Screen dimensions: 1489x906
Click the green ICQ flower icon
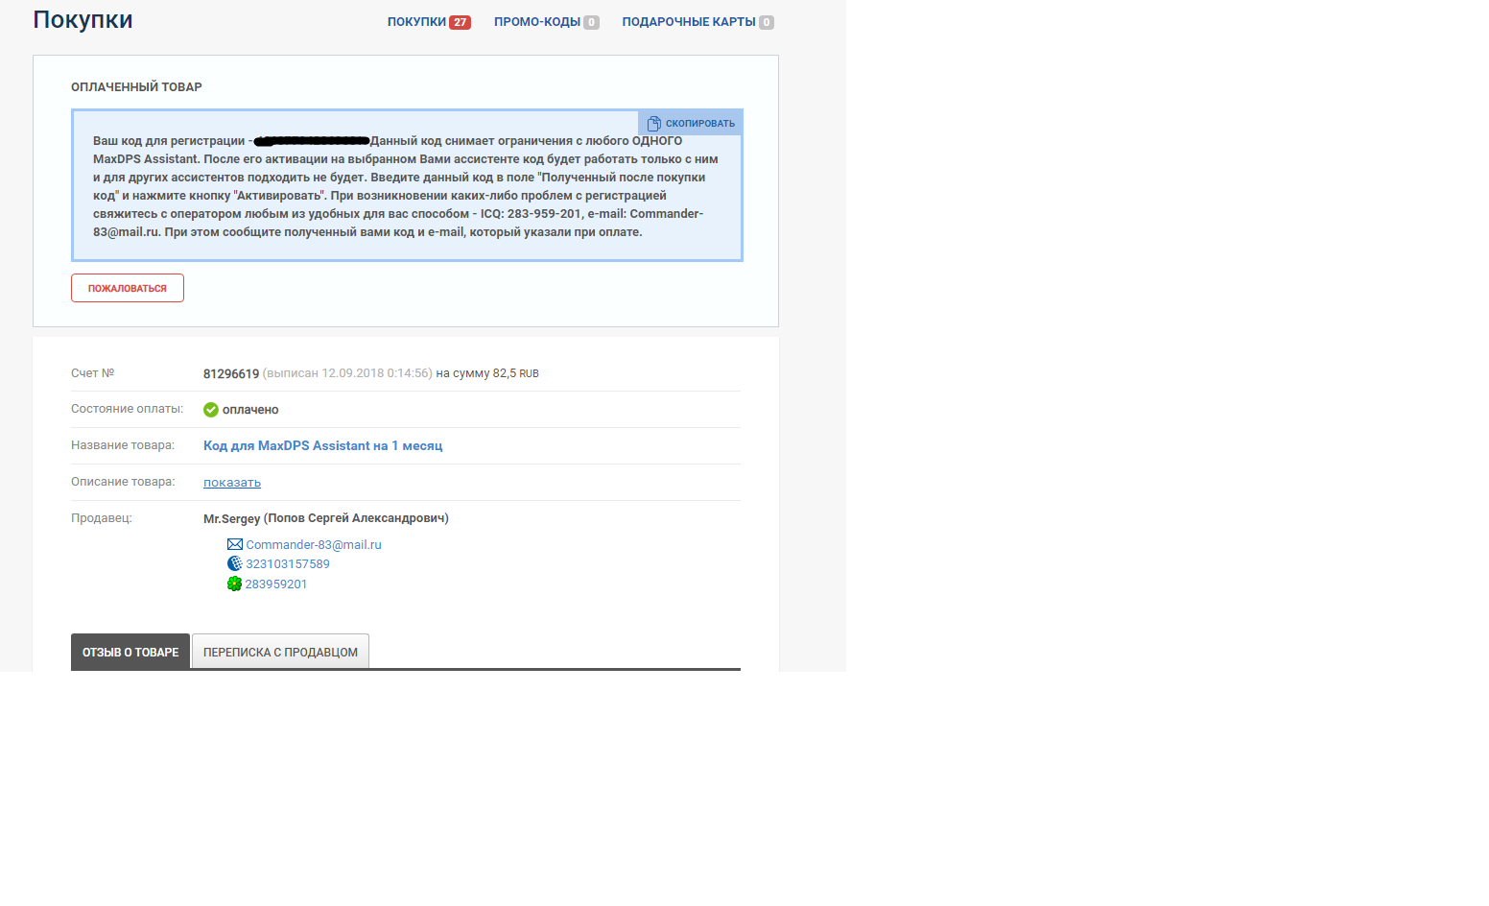[234, 584]
